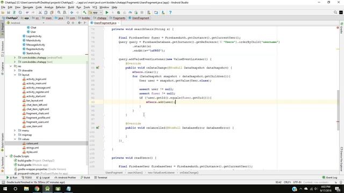Screen dimensions: 344x193
Task: Open the TODO tool window
Action: pyautogui.click(x=27, y=177)
